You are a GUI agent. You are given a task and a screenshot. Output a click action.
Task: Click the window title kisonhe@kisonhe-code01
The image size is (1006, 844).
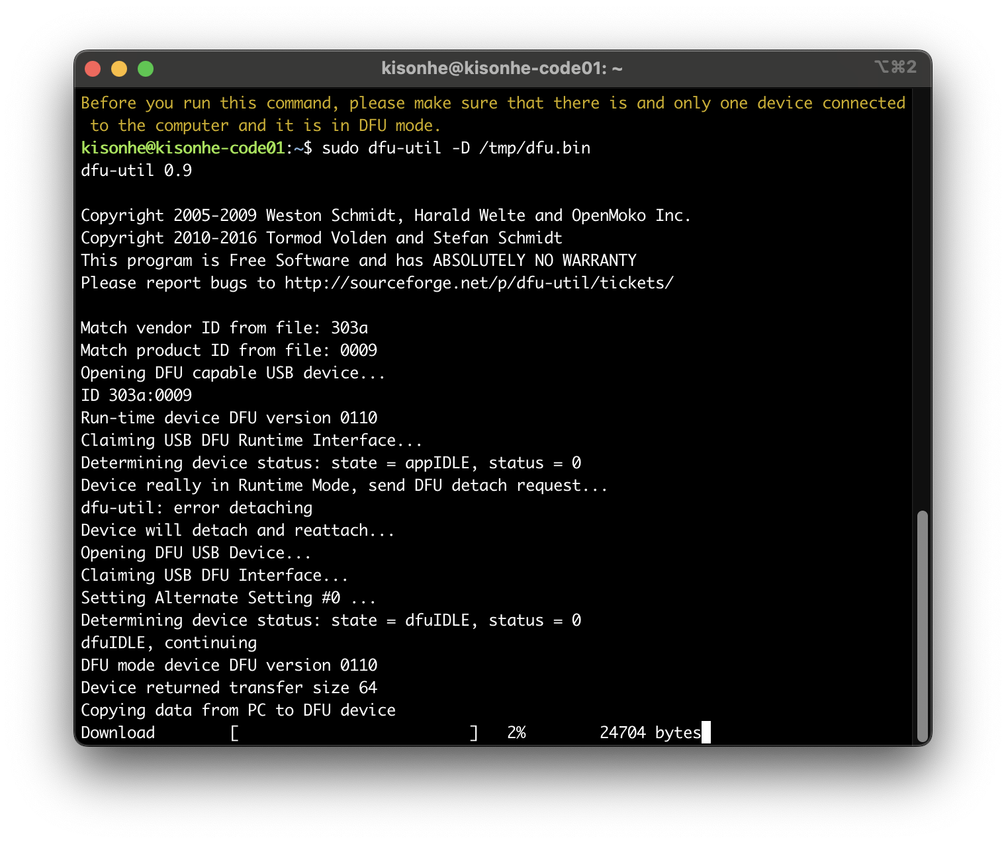pyautogui.click(x=502, y=68)
